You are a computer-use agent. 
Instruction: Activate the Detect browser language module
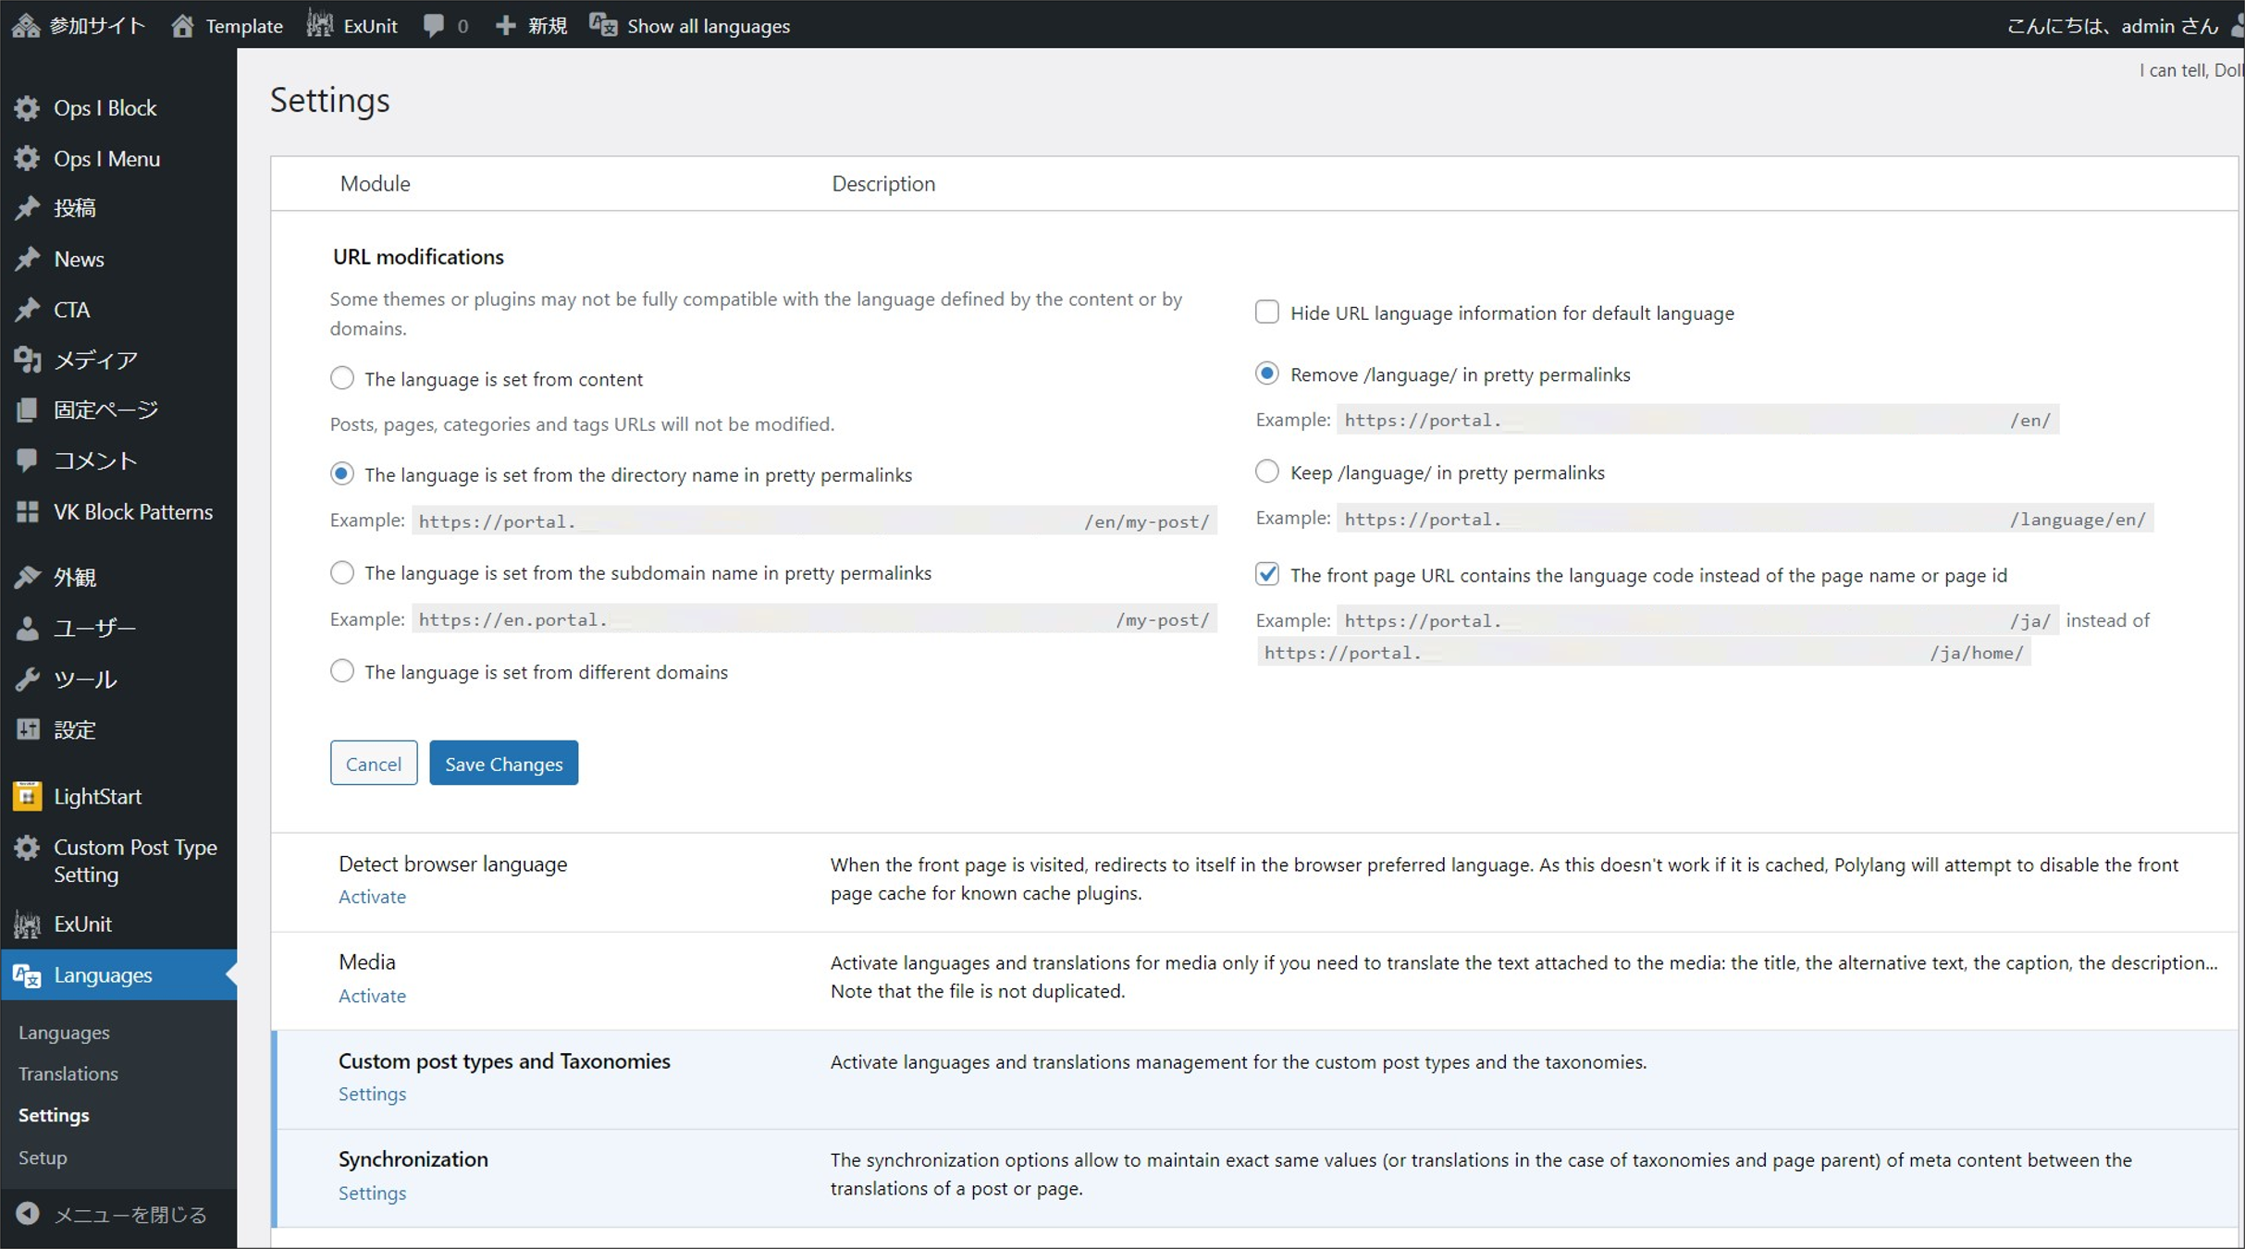coord(372,896)
